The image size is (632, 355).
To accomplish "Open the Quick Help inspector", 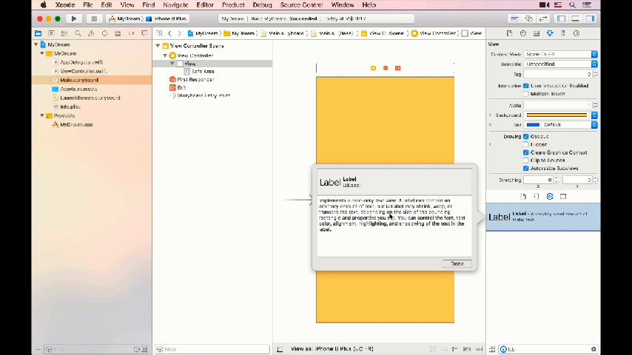I will coord(523,33).
